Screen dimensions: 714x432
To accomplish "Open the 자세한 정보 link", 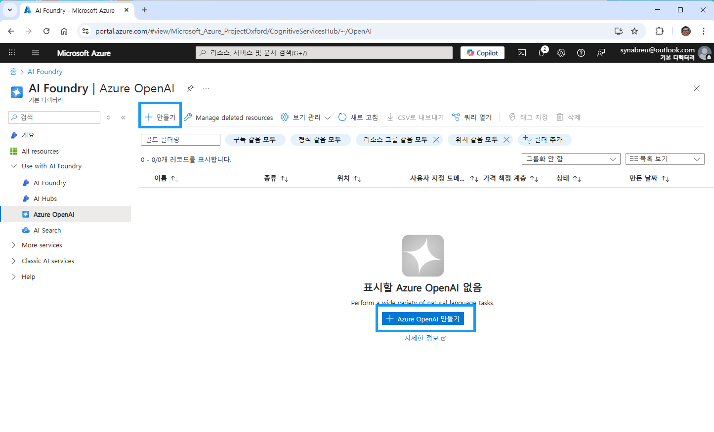I will 425,338.
